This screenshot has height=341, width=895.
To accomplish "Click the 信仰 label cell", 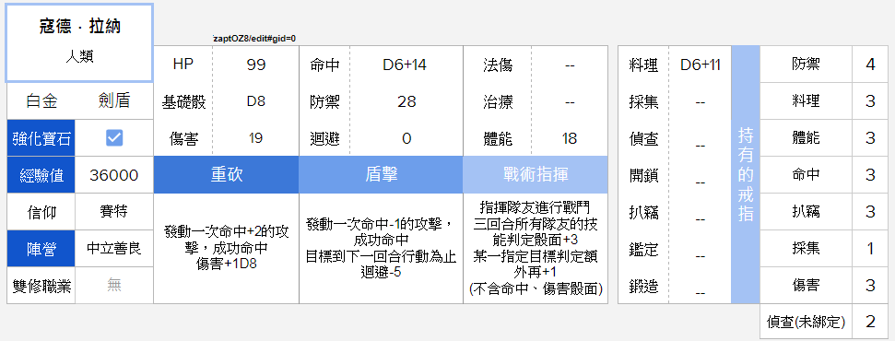I will pyautogui.click(x=41, y=212).
